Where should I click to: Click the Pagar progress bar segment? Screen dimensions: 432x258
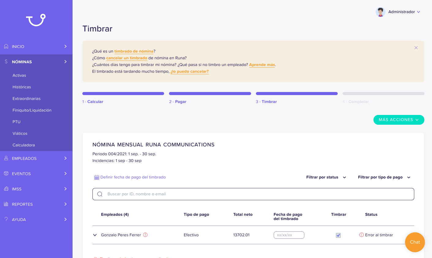pos(210,94)
